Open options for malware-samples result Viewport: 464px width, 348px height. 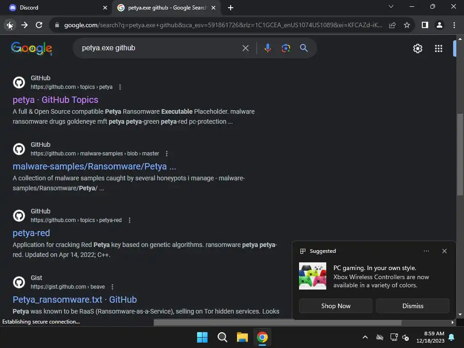pos(167,154)
